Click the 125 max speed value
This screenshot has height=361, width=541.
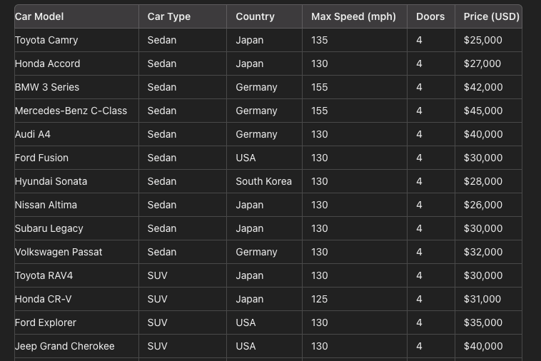(x=319, y=299)
